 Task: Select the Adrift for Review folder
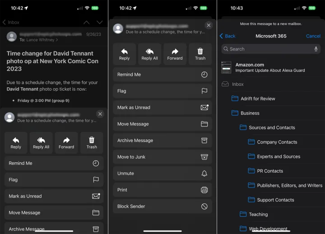pyautogui.click(x=258, y=98)
